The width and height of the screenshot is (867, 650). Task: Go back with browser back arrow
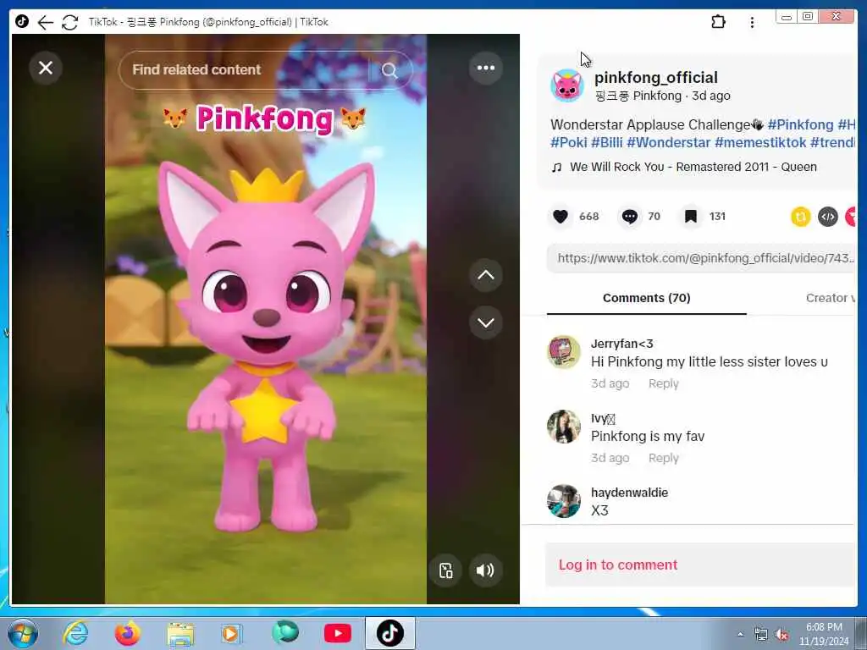click(x=45, y=22)
